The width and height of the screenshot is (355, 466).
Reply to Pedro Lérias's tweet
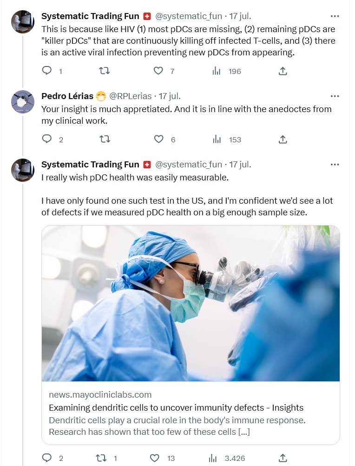[x=47, y=139]
